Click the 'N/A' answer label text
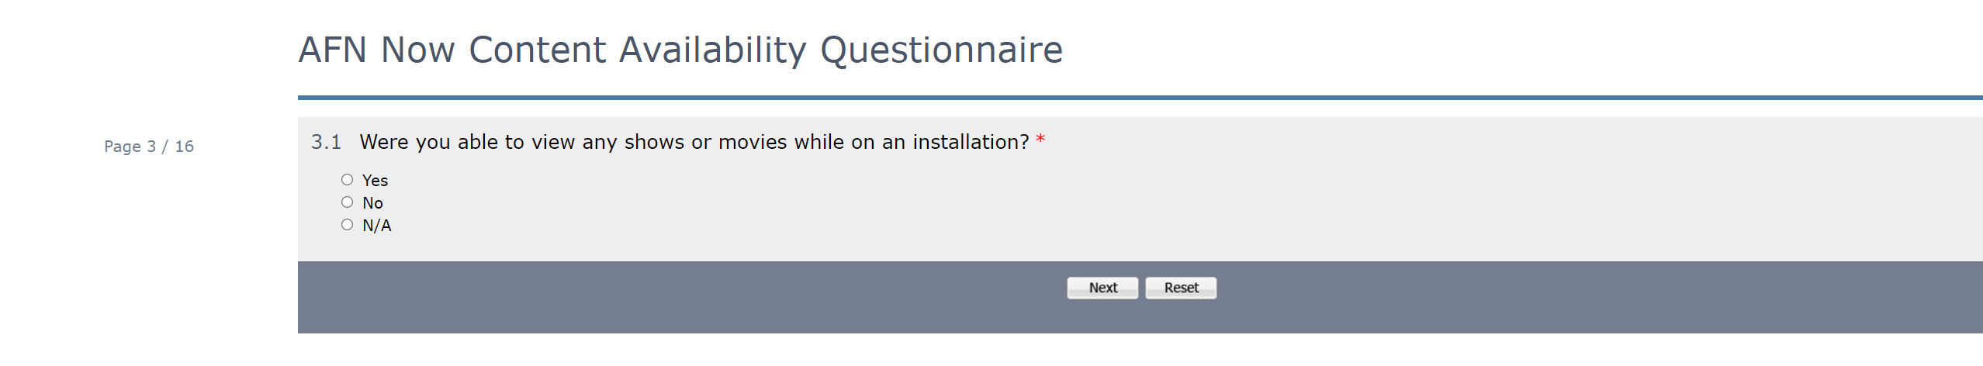This screenshot has height=366, width=1983. [376, 226]
